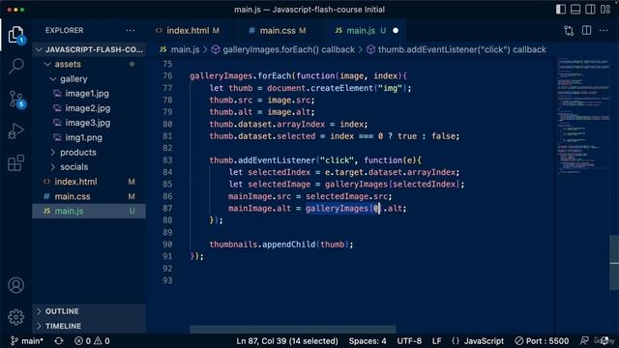Click selectedImage variable on line 85
Image resolution: width=619 pixels, height=348 pixels.
280,185
